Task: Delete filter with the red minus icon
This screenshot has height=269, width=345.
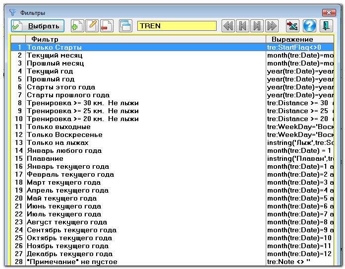Action: [107, 26]
